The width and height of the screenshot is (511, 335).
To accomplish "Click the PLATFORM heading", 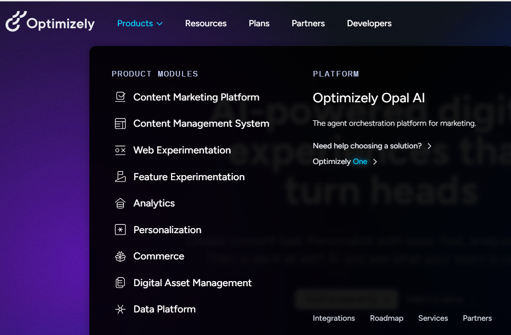I will point(335,74).
